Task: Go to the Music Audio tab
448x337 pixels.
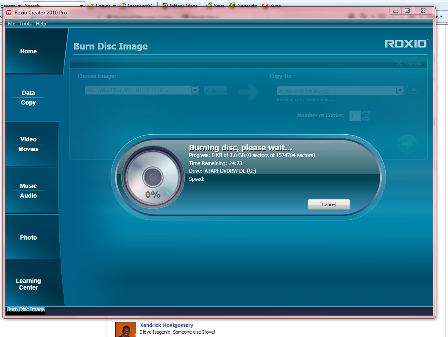Action: pyautogui.click(x=32, y=191)
